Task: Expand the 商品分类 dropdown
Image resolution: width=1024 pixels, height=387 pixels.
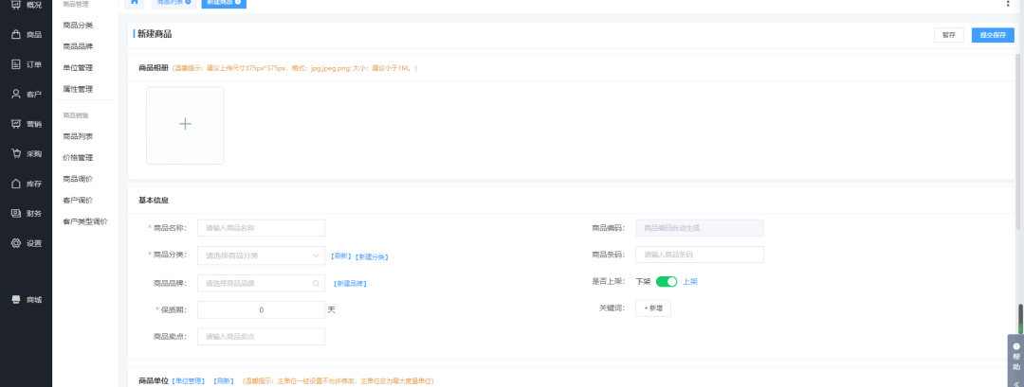Action: pyautogui.click(x=261, y=255)
